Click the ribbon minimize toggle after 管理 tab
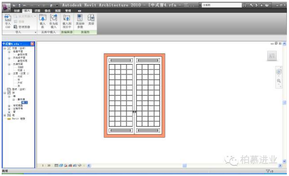 pyautogui.click(x=80, y=11)
